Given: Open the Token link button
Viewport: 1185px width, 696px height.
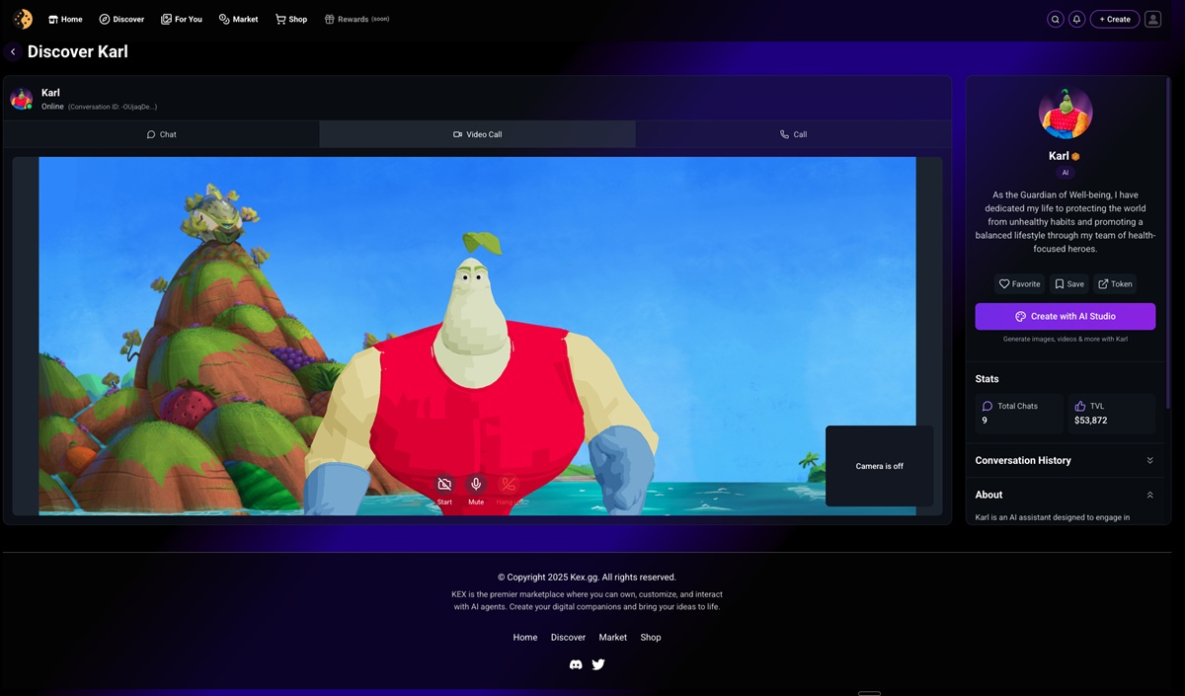Looking at the screenshot, I should pos(1115,283).
